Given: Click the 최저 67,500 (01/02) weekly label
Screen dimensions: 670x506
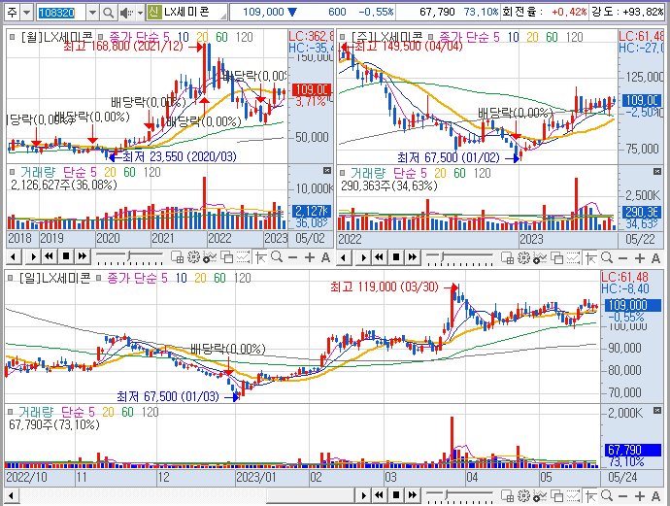Looking at the screenshot, I should click(x=449, y=157).
